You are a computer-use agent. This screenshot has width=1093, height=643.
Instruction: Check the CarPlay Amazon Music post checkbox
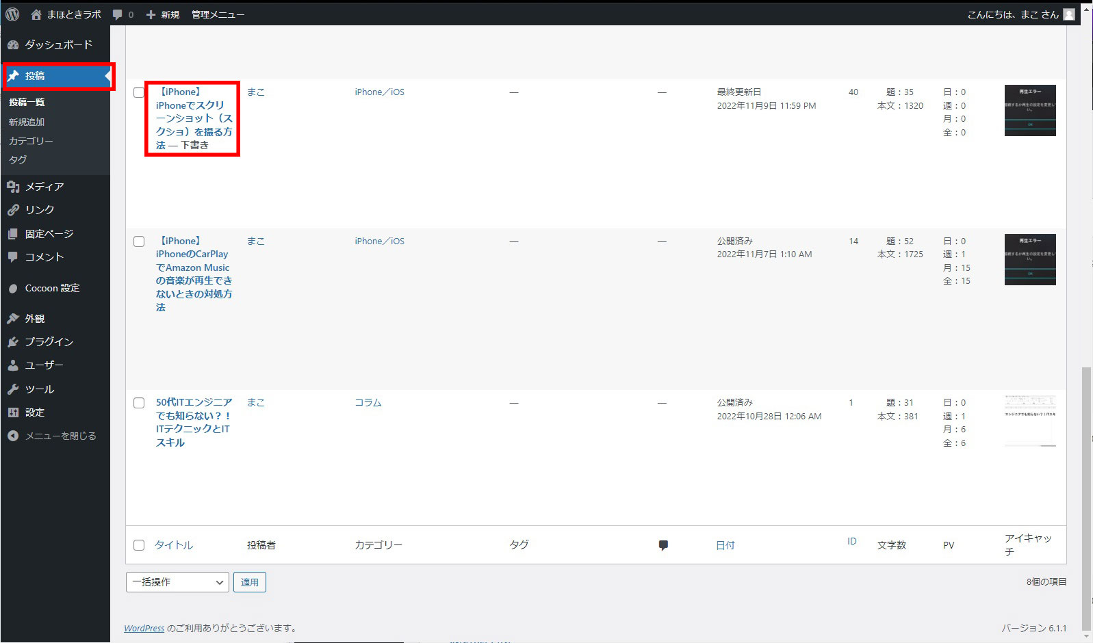[139, 241]
